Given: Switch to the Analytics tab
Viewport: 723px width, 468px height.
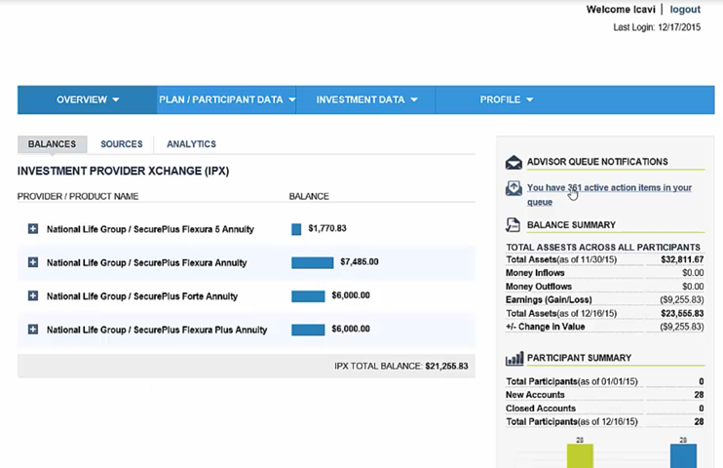Looking at the screenshot, I should click(x=191, y=144).
